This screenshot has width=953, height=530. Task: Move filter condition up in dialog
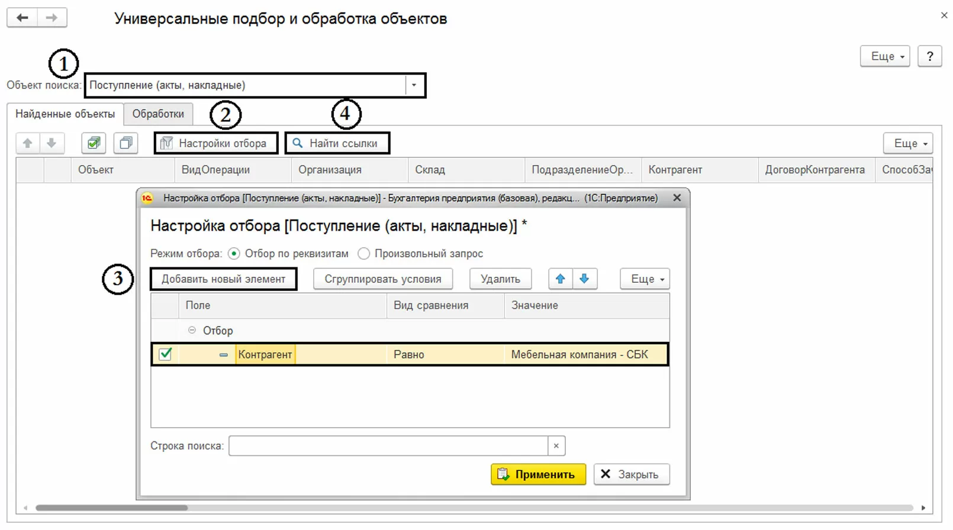(561, 279)
